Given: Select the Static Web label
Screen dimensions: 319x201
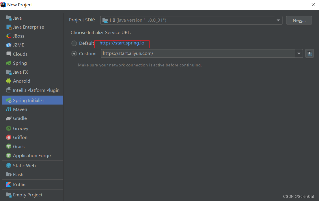Looking at the screenshot, I should [25, 165].
